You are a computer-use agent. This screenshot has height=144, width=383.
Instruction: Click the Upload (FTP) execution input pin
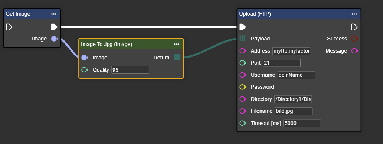click(243, 27)
